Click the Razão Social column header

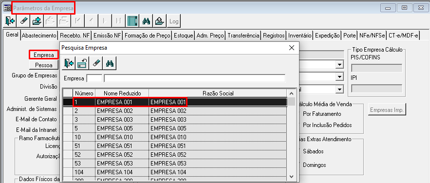tap(218, 93)
